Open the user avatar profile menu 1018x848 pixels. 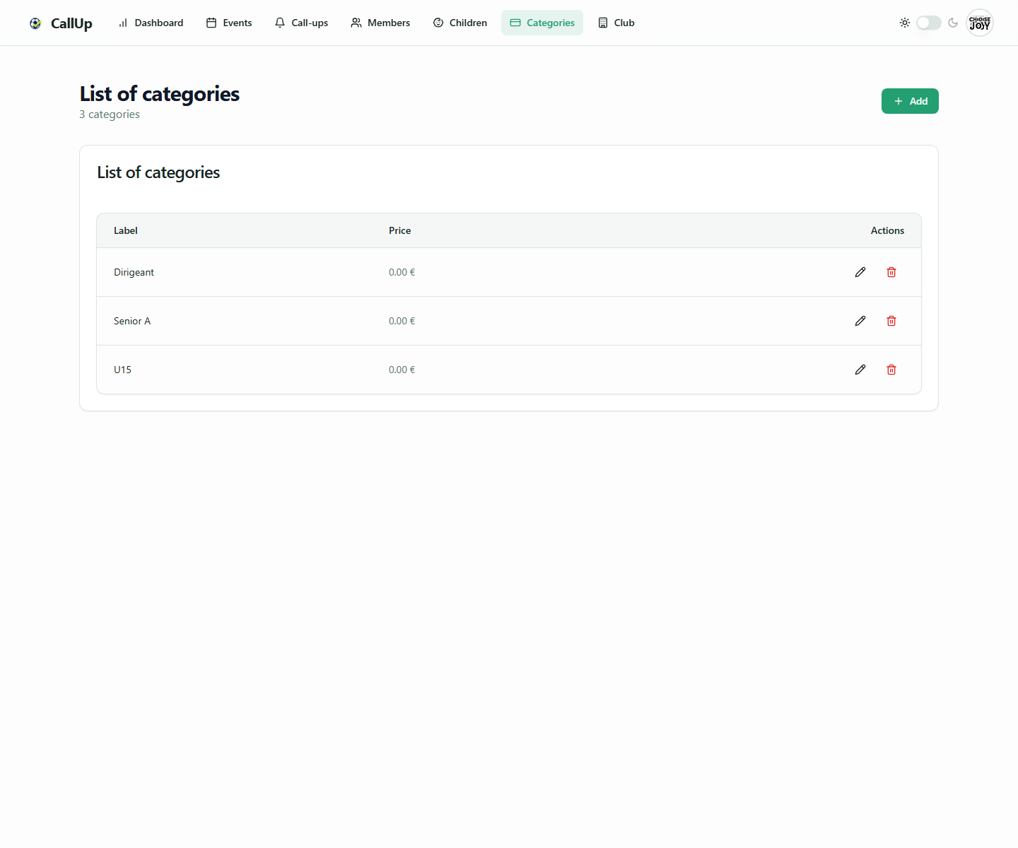pos(980,23)
